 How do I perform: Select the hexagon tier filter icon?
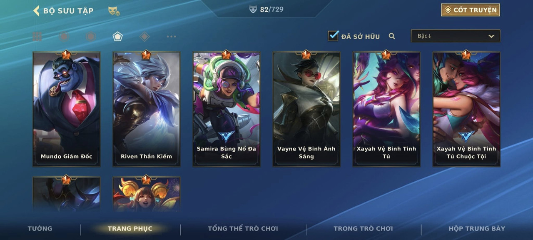pos(90,37)
